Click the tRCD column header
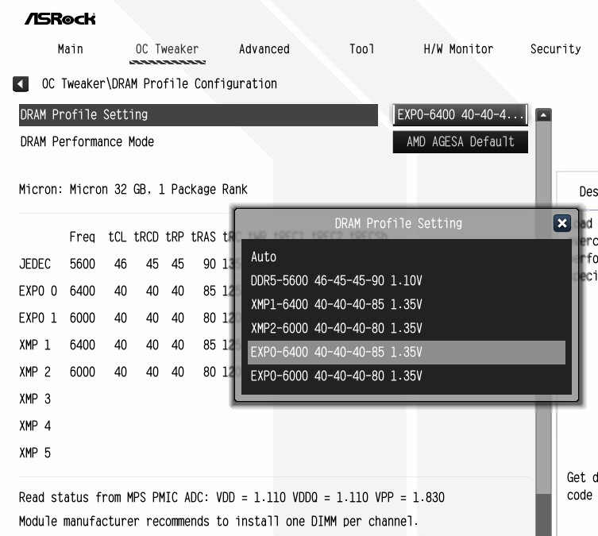This screenshot has height=536, width=598. coord(146,237)
